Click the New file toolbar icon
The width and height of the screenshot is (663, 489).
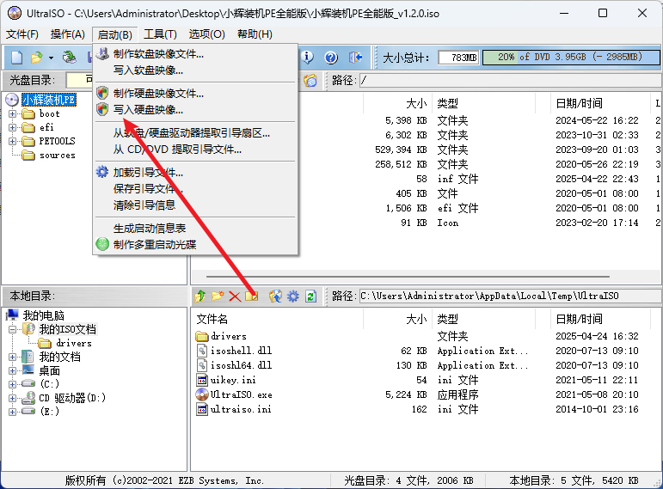coord(17,57)
